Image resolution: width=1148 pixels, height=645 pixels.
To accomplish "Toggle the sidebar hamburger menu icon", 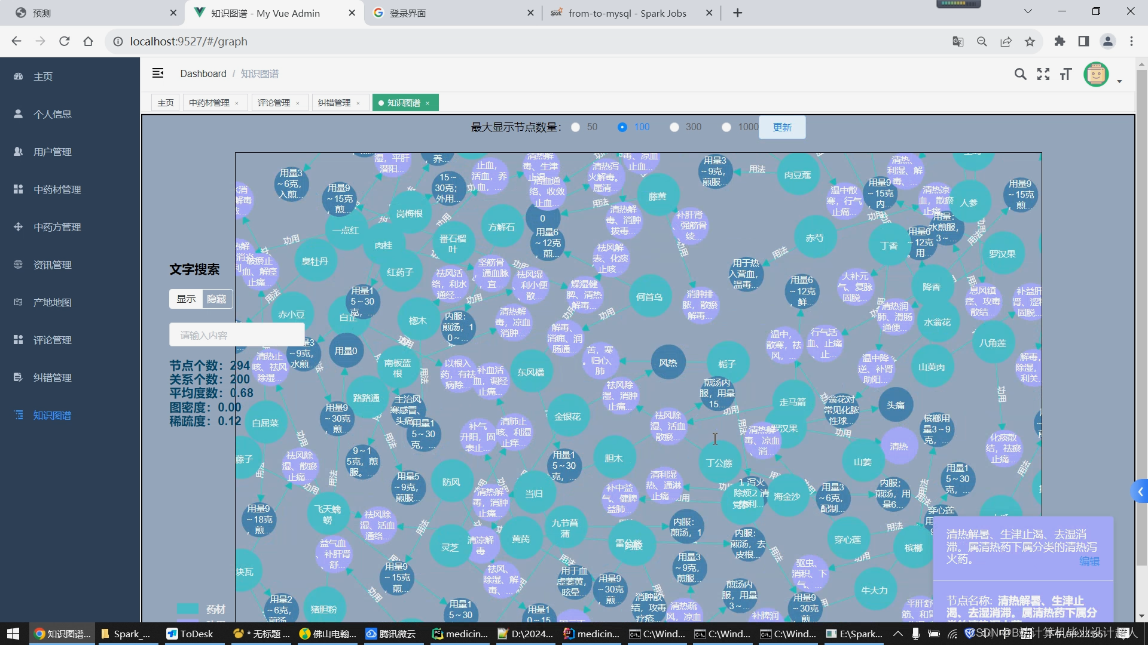I will point(158,73).
